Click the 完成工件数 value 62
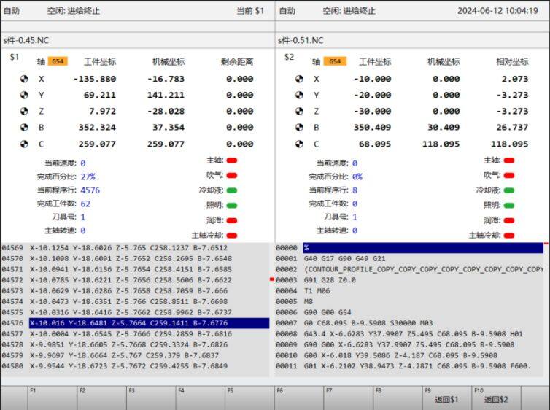Viewport: 550px width, 410px height. [x=85, y=204]
